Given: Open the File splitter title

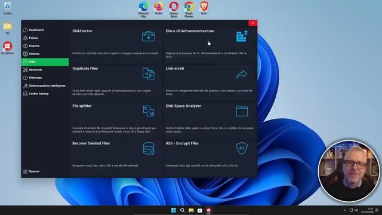Looking at the screenshot, I should click(x=82, y=106).
